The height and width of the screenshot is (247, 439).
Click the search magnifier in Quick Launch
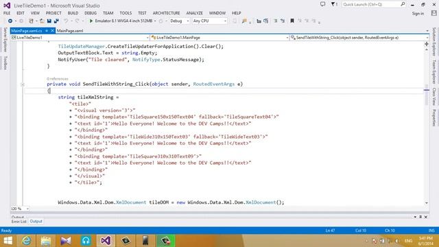pyautogui.click(x=403, y=4)
